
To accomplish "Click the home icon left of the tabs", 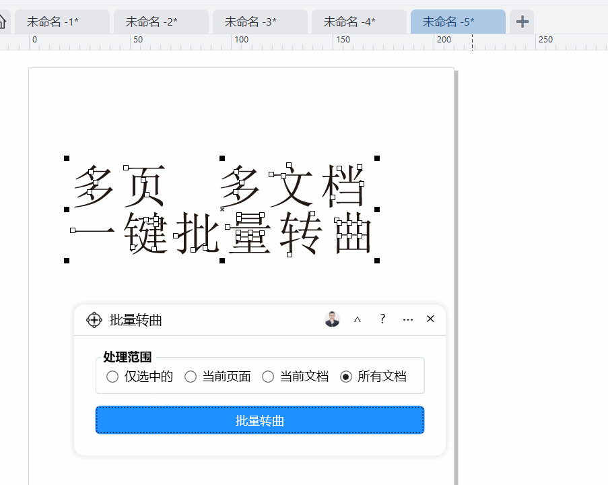I will pyautogui.click(x=2, y=22).
